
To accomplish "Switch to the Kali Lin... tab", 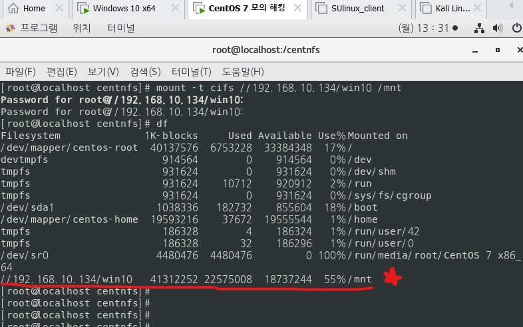I will click(452, 9).
